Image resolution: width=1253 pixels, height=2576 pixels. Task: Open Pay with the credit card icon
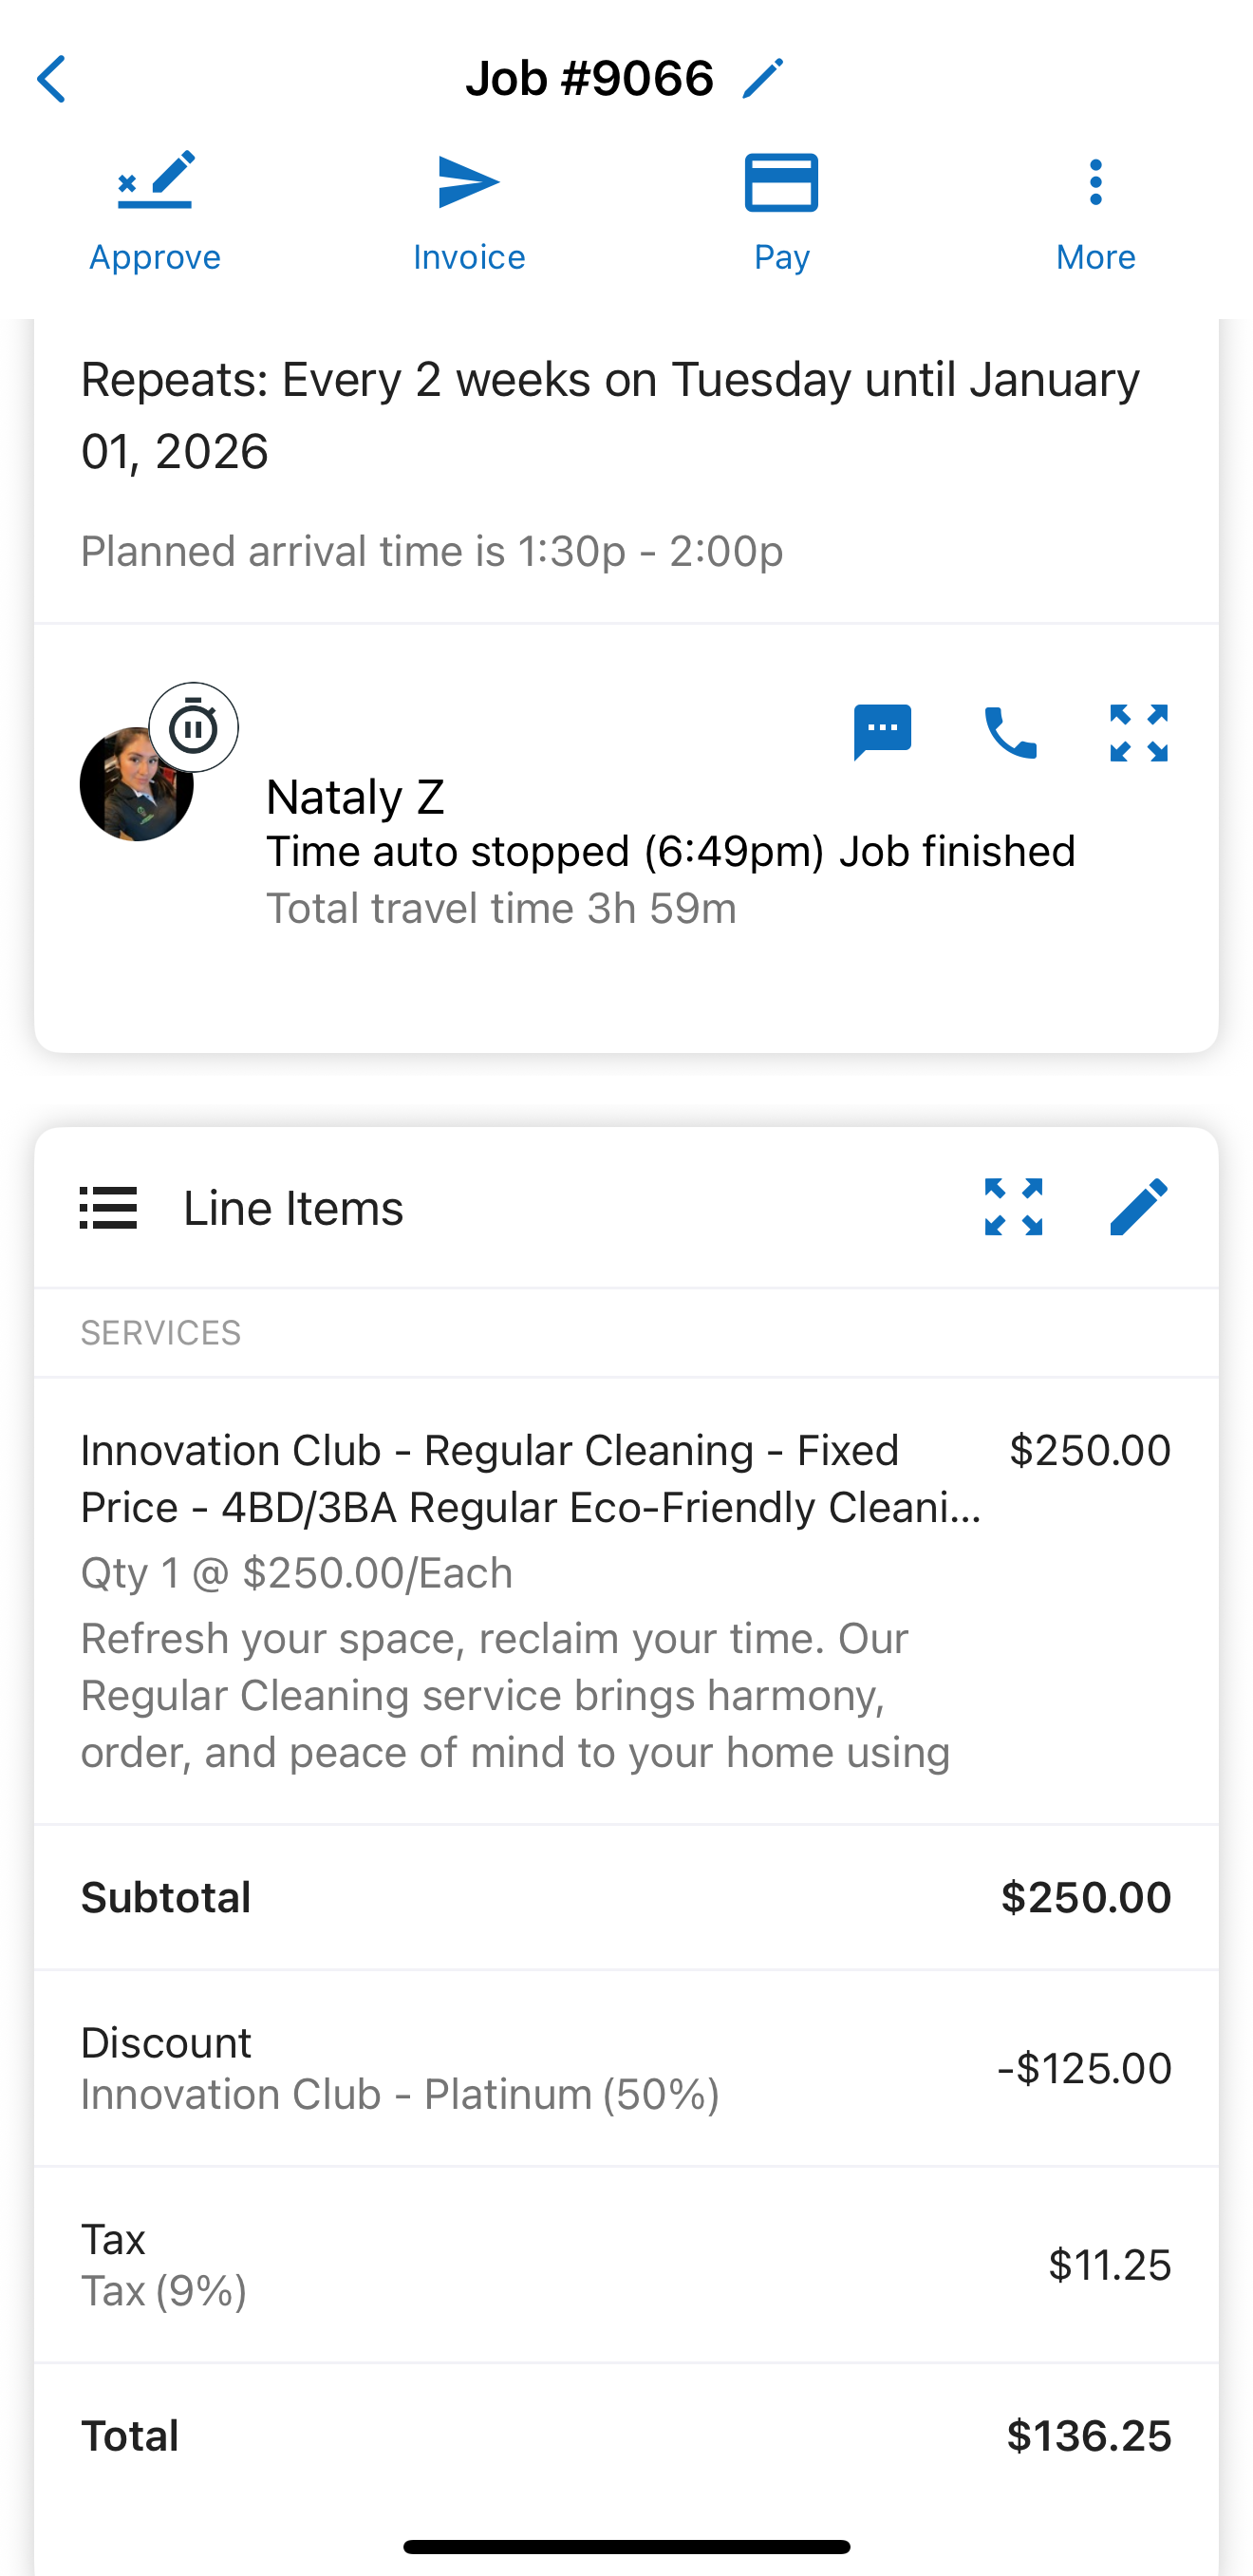[x=781, y=182]
